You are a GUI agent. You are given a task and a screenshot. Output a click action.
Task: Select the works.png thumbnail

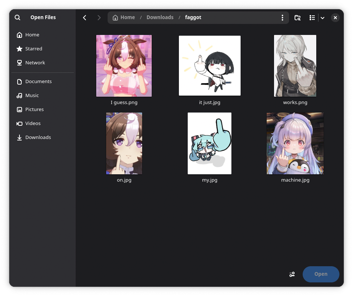click(295, 66)
